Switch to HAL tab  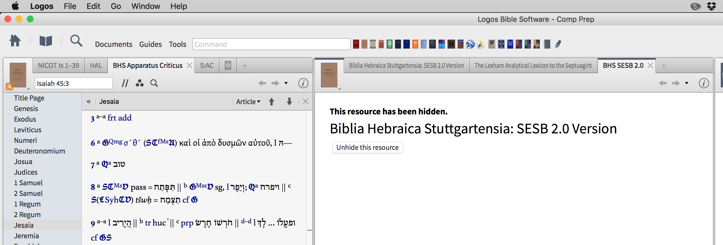[96, 66]
